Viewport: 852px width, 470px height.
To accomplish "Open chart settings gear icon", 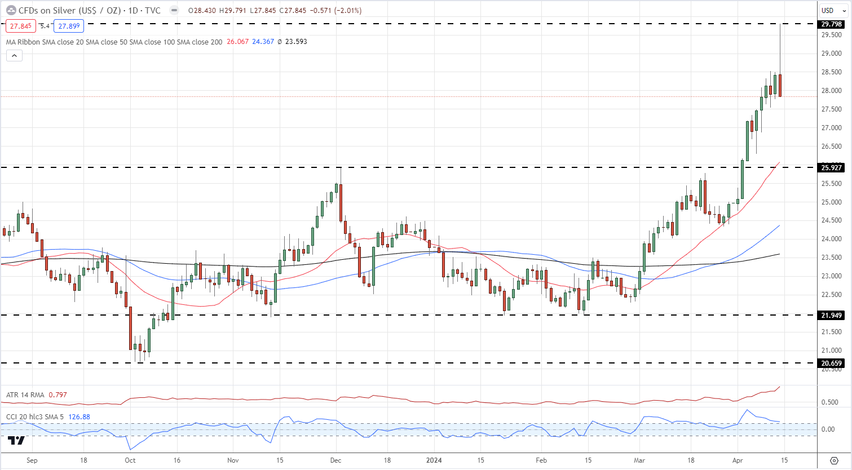I will click(x=835, y=460).
